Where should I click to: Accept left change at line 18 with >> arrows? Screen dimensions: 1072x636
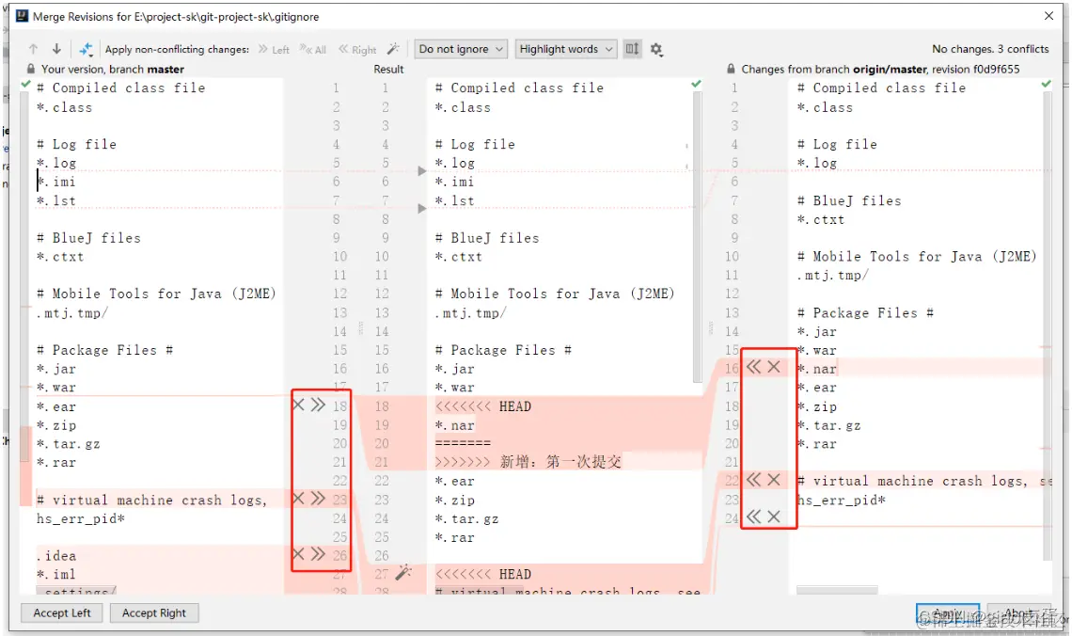point(318,405)
